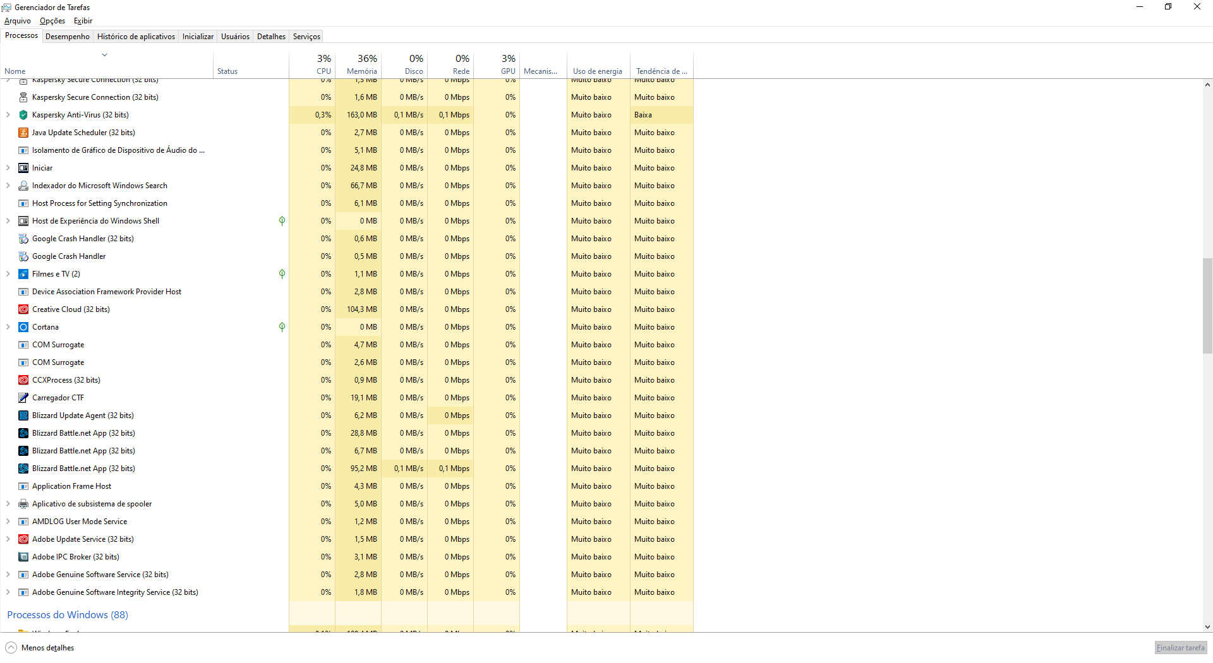Screen dimensions: 1213x663
Task: Open the Detalhes tab
Action: 271,37
